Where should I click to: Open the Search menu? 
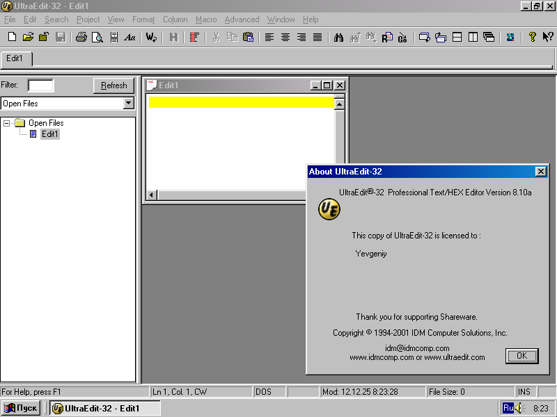coord(56,19)
